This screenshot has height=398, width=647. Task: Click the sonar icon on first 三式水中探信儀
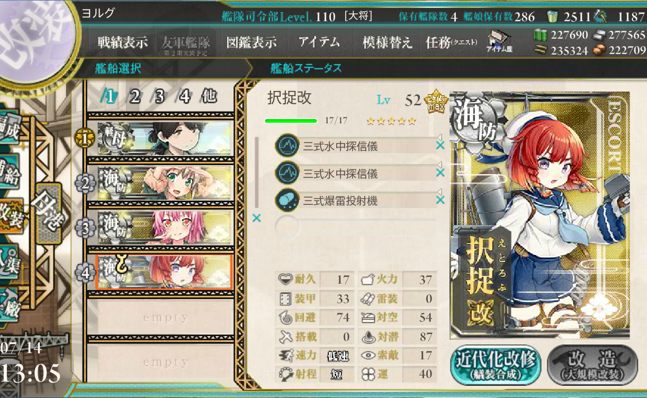[286, 146]
